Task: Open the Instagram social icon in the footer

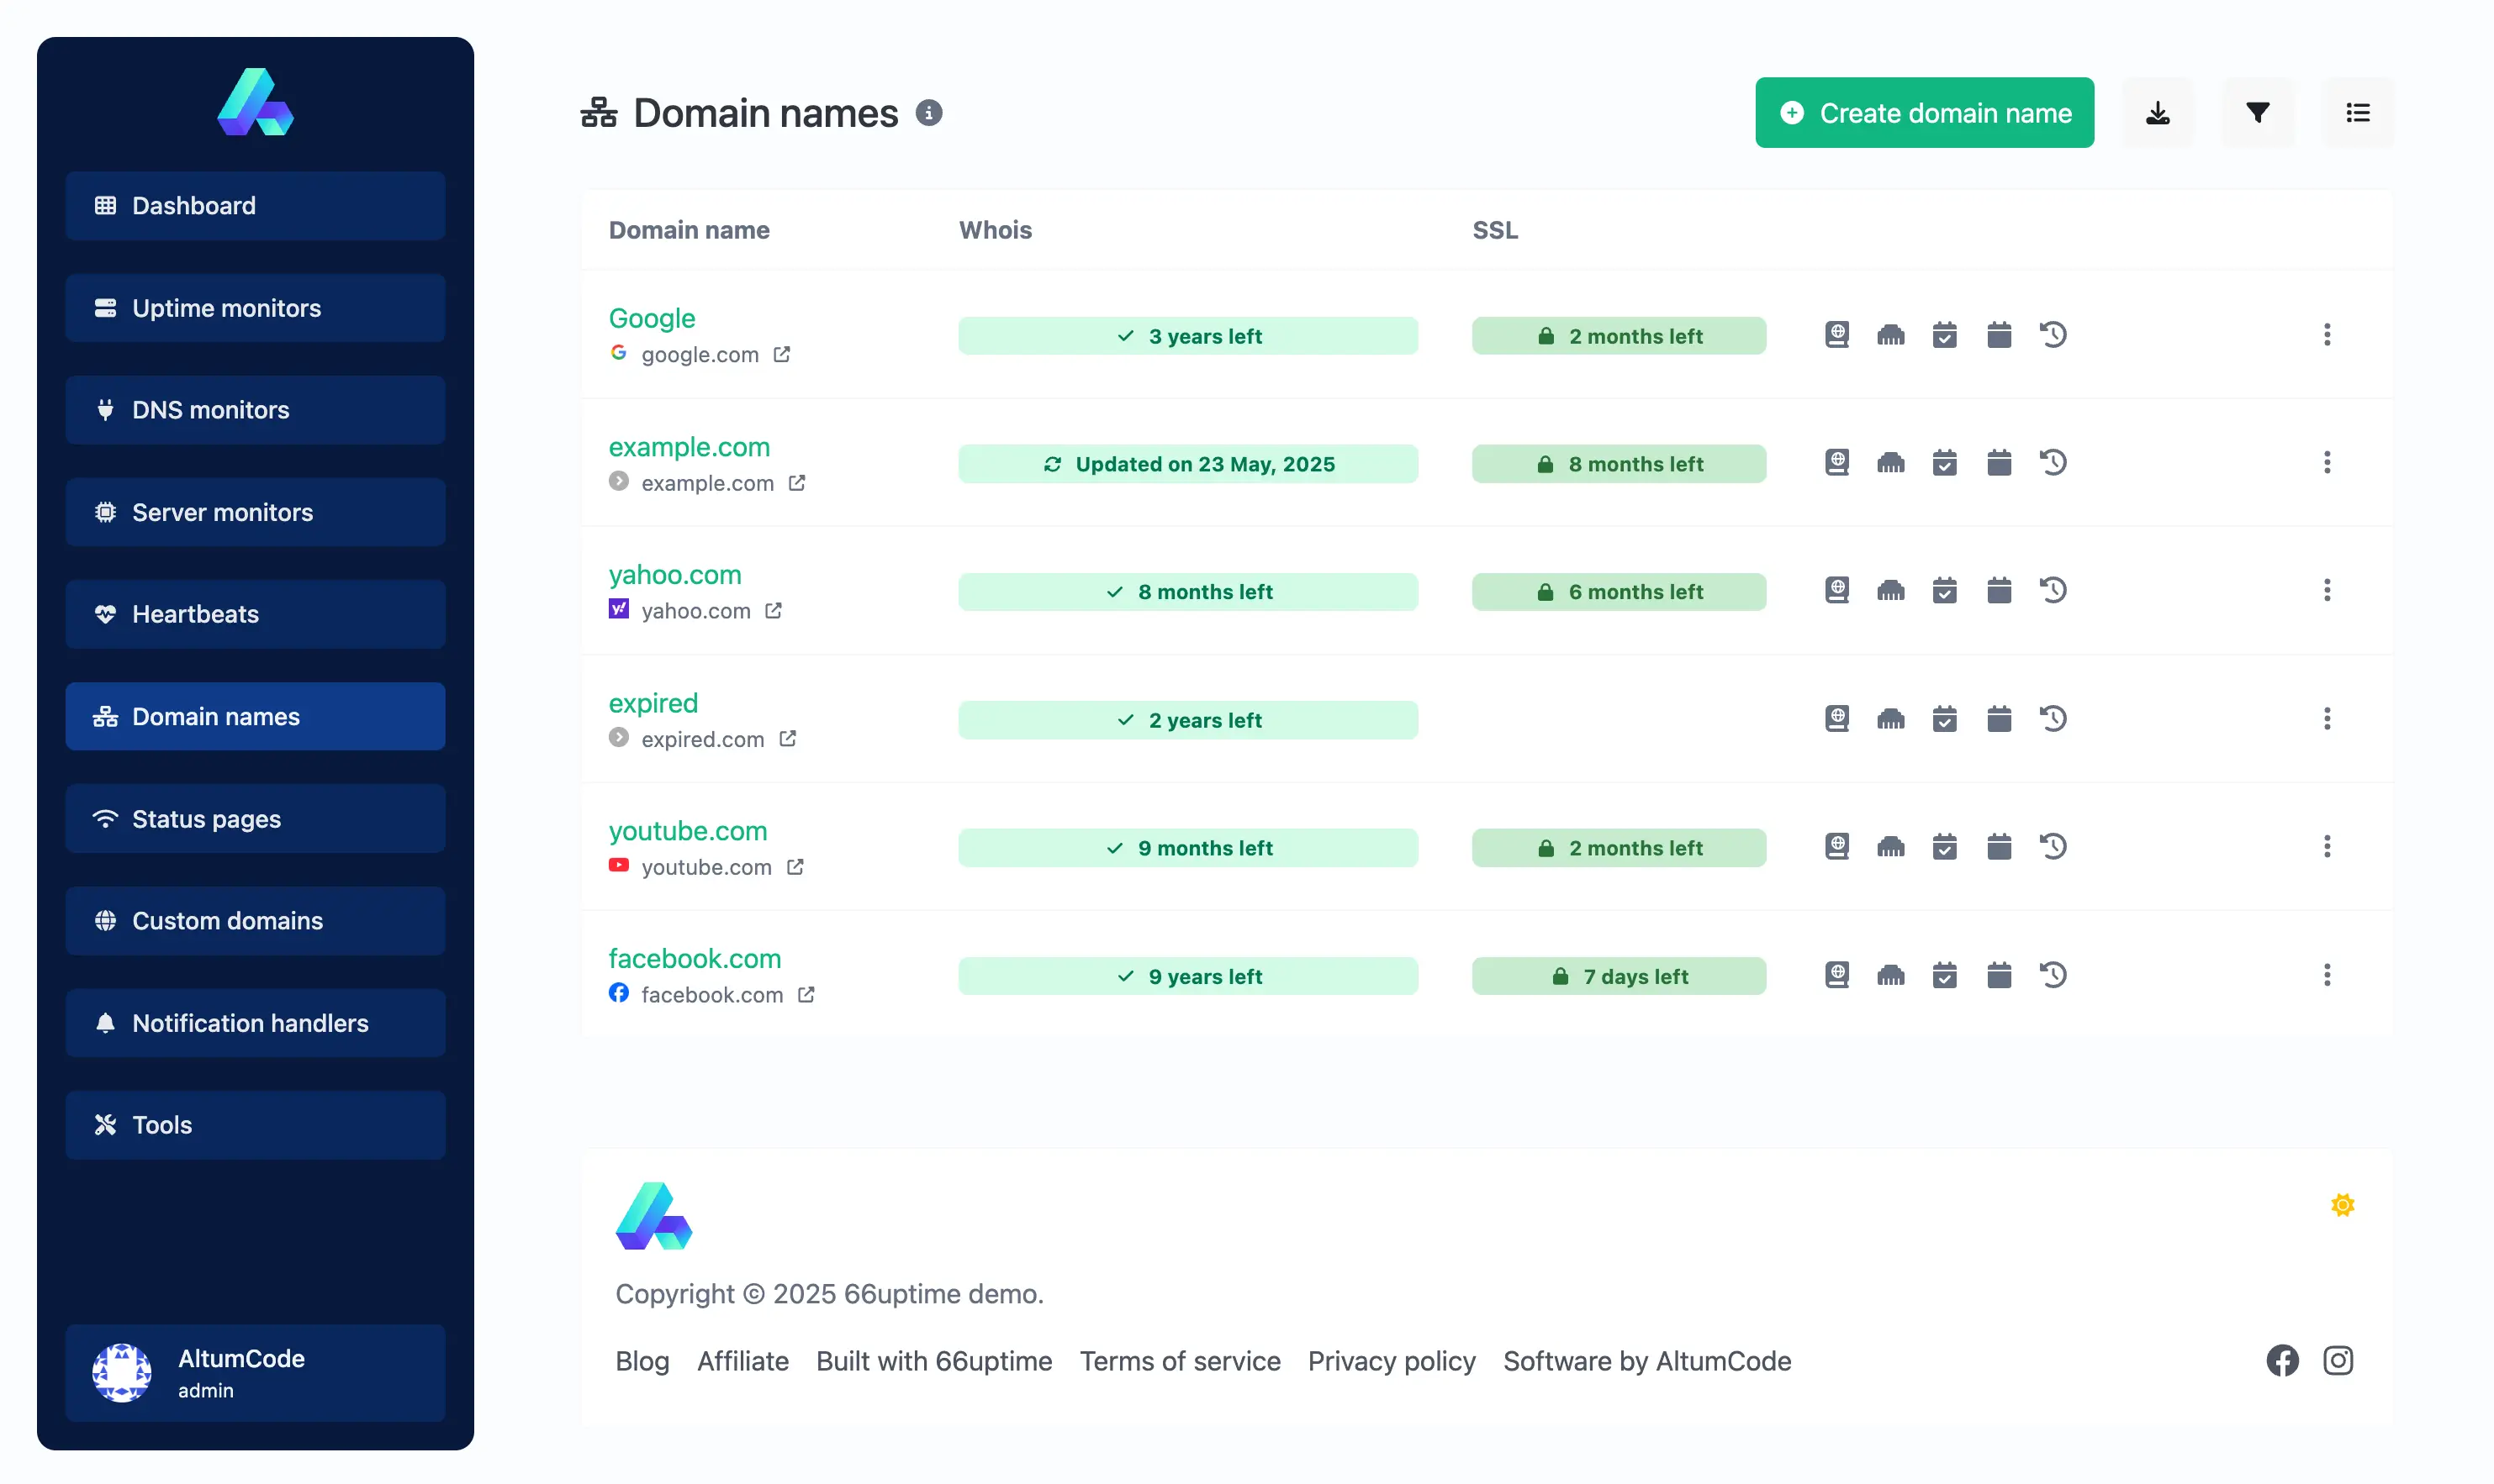Action: click(2337, 1361)
